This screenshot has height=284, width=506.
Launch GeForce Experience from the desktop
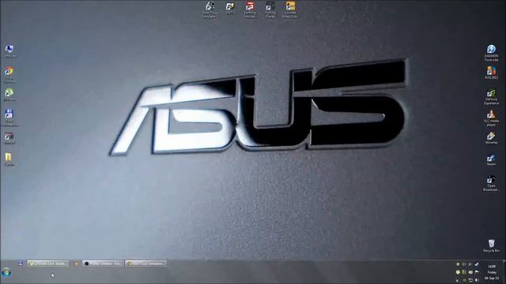[x=491, y=97]
